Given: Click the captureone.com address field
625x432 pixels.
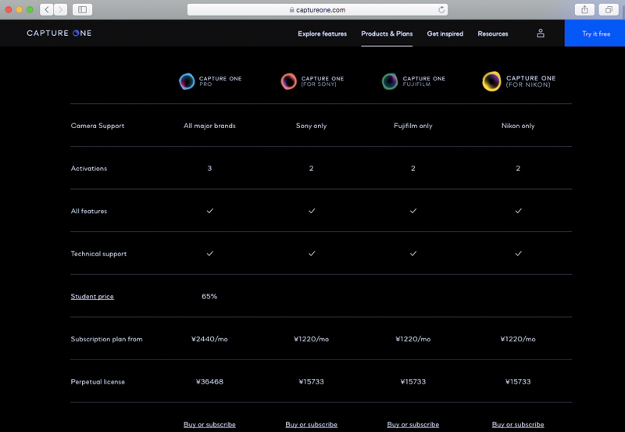Looking at the screenshot, I should pos(317,9).
